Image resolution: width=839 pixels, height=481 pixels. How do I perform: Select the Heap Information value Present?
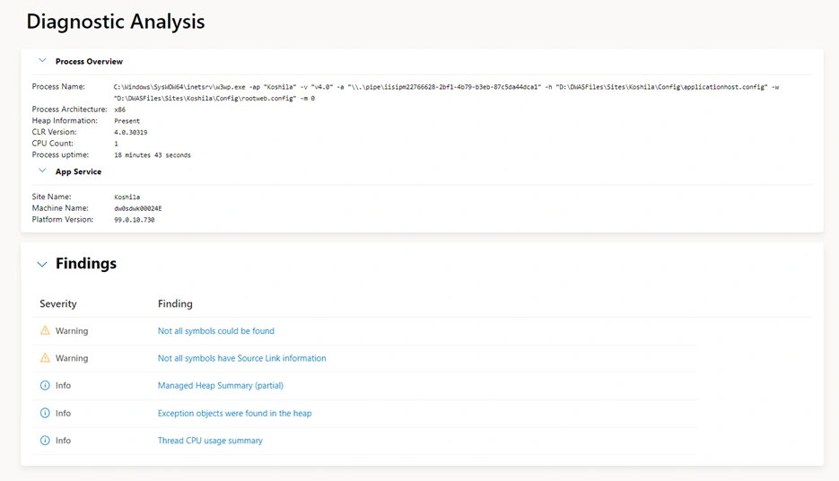tap(127, 121)
